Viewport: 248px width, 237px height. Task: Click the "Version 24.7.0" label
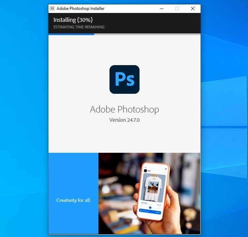[125, 120]
